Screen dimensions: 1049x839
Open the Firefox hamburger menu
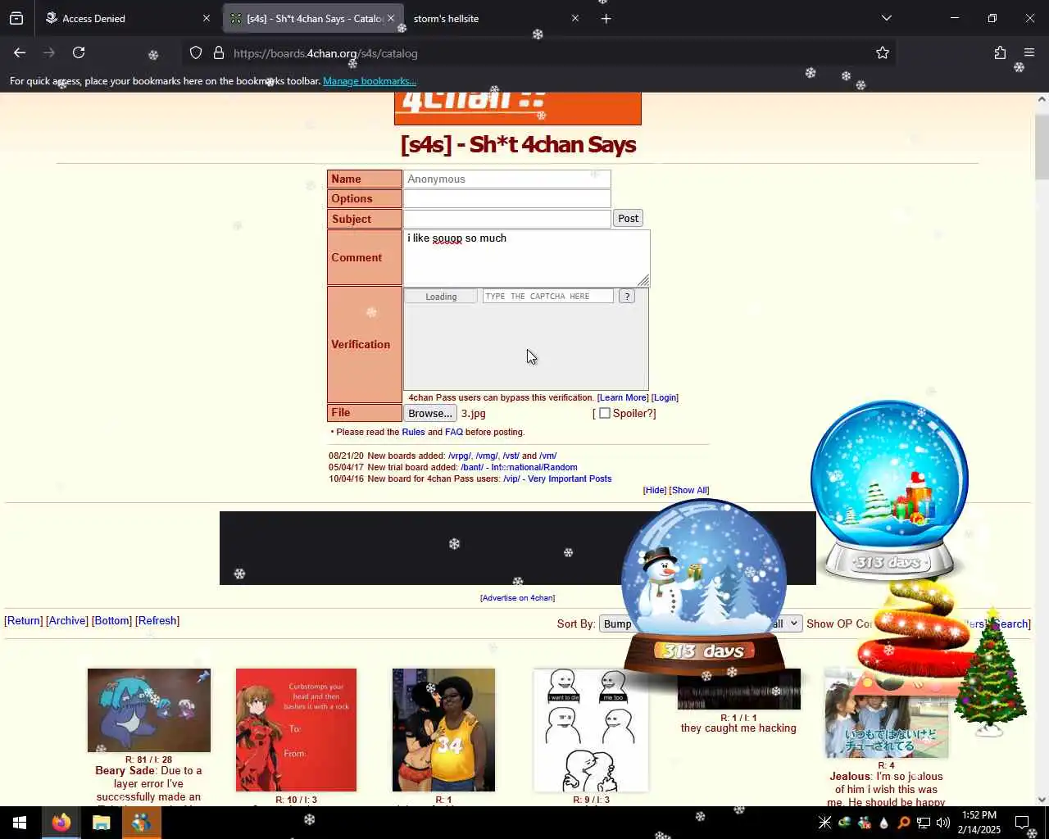[x=1029, y=52]
